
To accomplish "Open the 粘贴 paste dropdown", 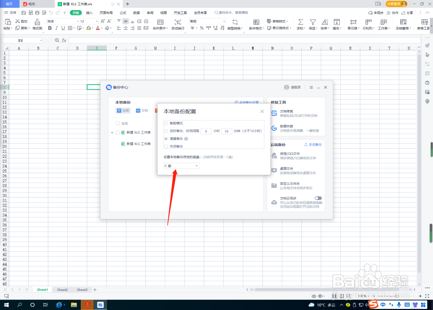I will [x=8, y=28].
